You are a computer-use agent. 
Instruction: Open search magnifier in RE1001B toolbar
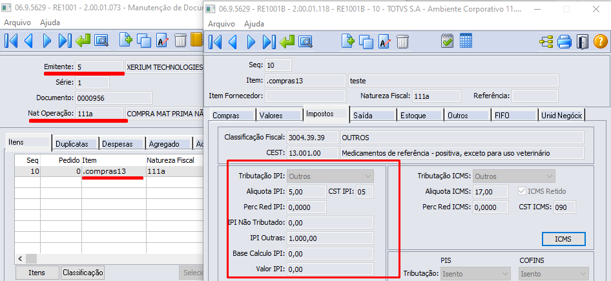click(x=306, y=41)
